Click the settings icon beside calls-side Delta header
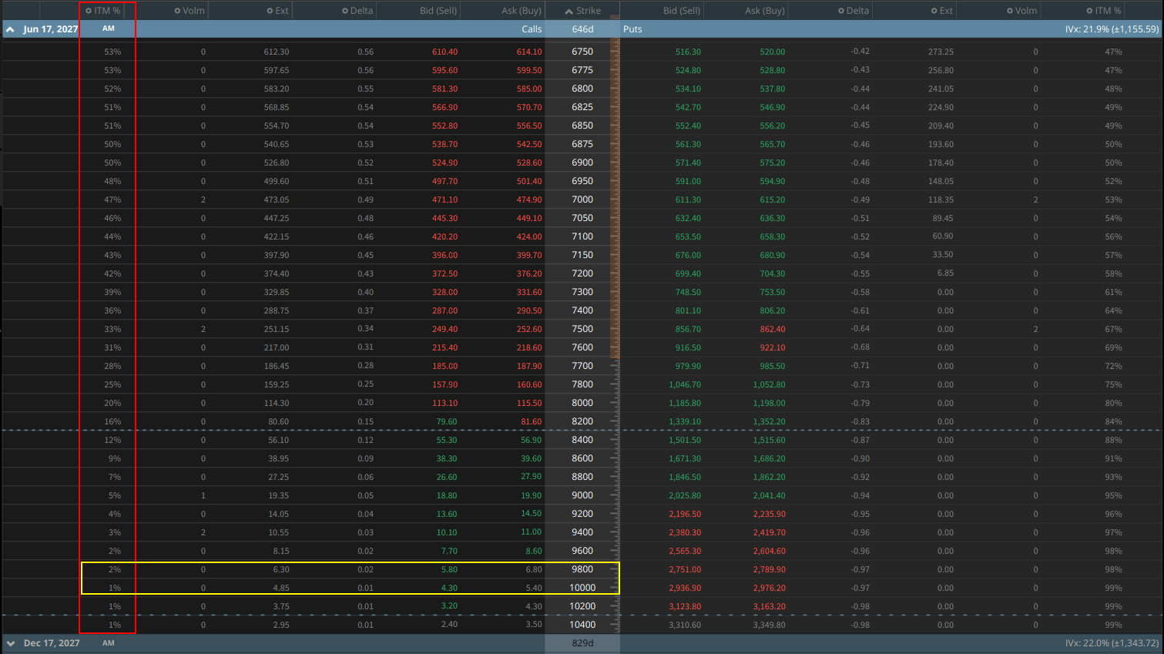This screenshot has width=1164, height=654. pyautogui.click(x=345, y=11)
